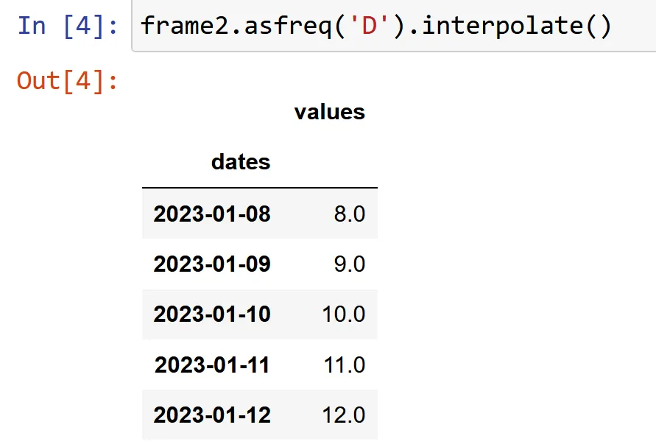The height and width of the screenshot is (447, 656).
Task: Select the 2023-01-11 row label
Action: pos(212,365)
